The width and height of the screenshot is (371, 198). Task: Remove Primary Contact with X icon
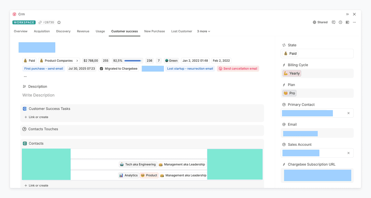[x=348, y=113]
